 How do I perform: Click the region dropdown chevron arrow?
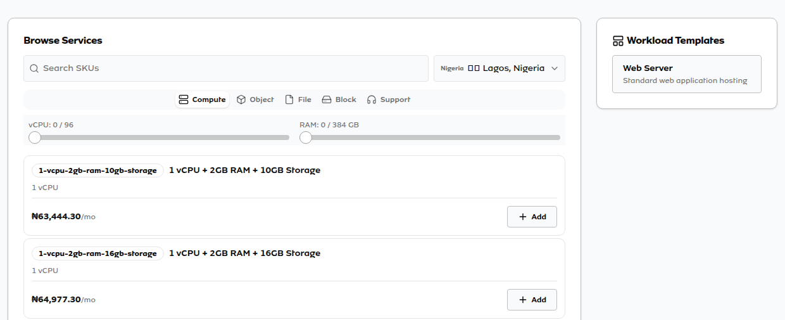point(555,68)
